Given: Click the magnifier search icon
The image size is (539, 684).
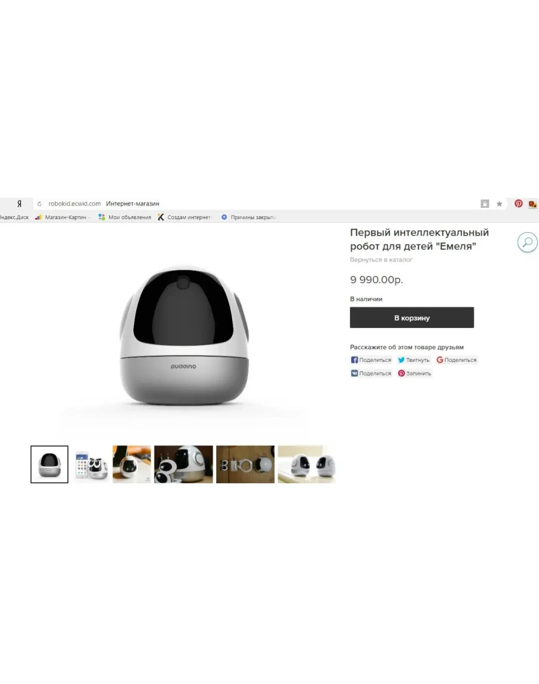Looking at the screenshot, I should click(527, 242).
